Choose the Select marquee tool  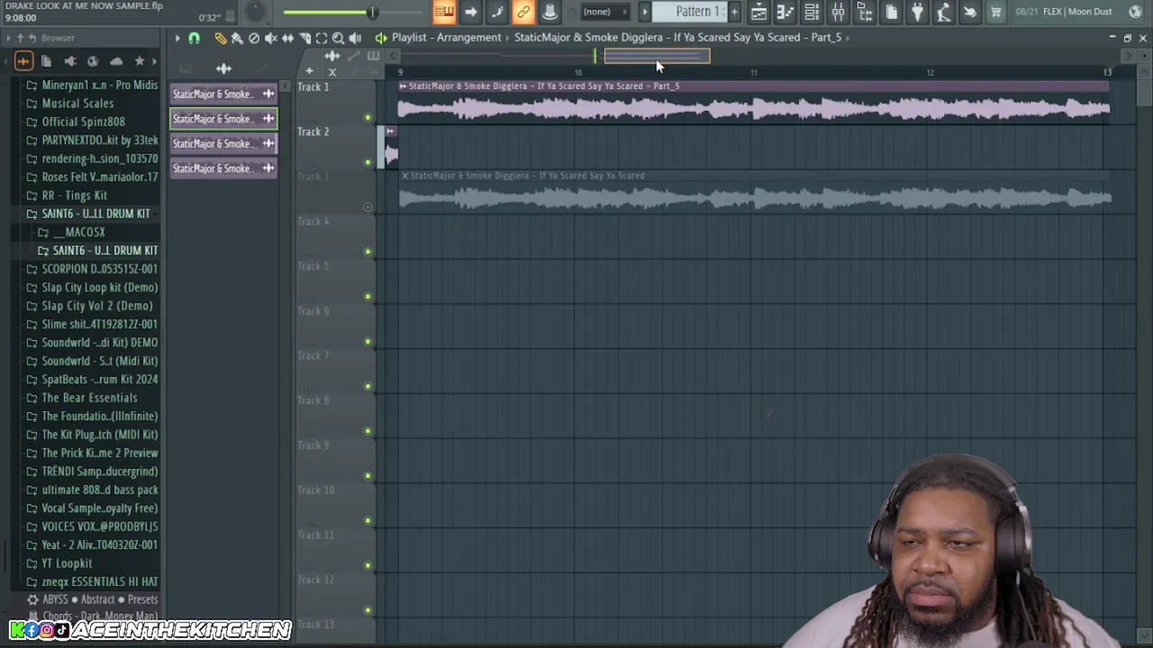click(x=322, y=38)
